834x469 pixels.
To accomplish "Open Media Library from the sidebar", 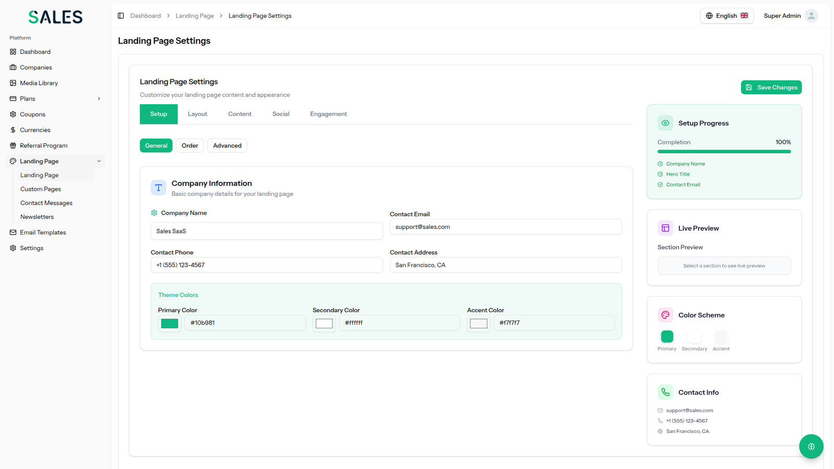I will 39,83.
